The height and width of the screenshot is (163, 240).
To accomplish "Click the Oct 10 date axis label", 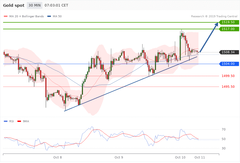I will (180, 157).
